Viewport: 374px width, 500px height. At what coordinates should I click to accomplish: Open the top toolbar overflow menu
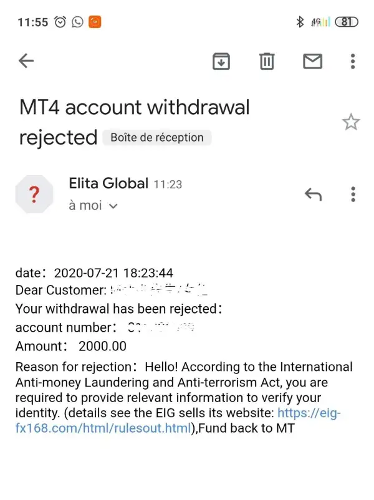(353, 61)
